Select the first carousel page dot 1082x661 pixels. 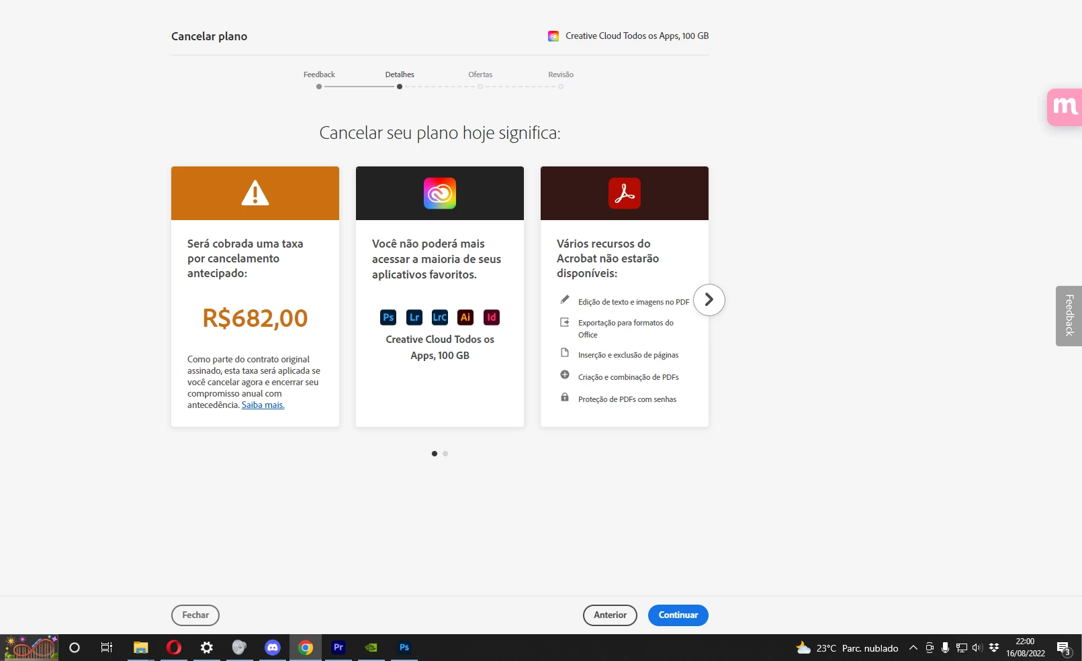click(x=435, y=454)
